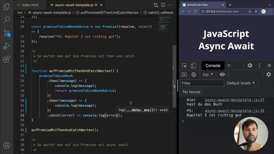Toggle device toolbar in DevTools
274x154 pixels.
coord(193,65)
